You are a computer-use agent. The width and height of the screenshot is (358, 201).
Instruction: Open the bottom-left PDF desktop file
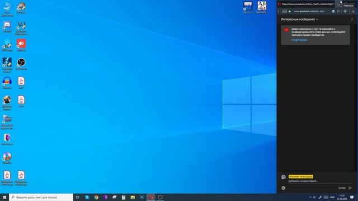[7, 178]
